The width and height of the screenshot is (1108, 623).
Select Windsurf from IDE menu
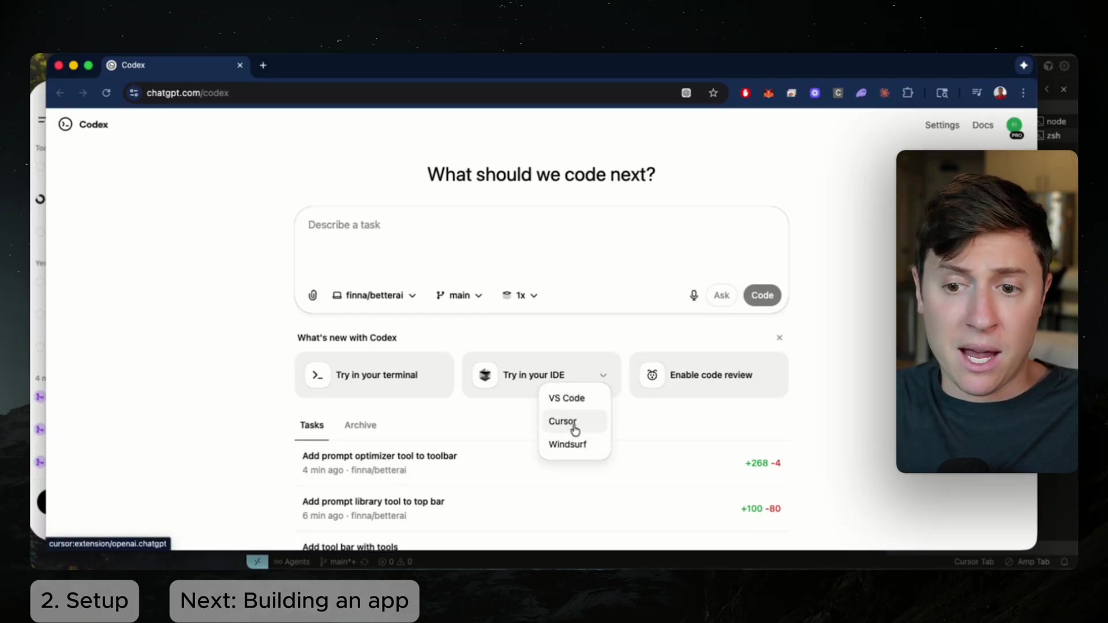coord(574,444)
